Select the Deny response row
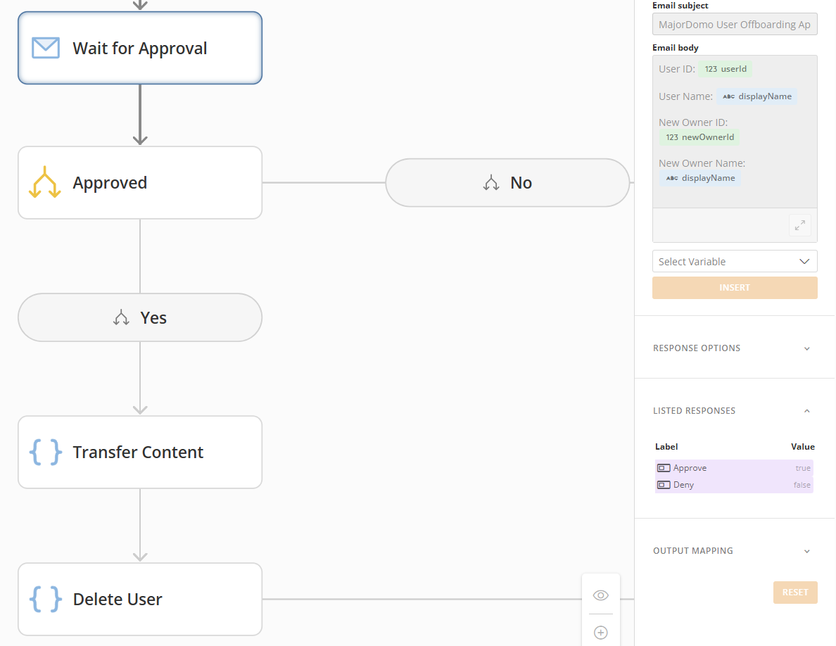This screenshot has width=836, height=646. coord(733,485)
